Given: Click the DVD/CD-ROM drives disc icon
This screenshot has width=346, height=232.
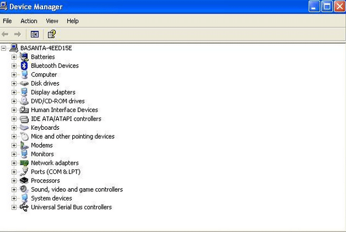Looking at the screenshot, I should (x=24, y=101).
